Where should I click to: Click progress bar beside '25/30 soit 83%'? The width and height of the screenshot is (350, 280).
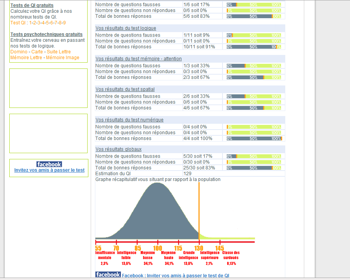coord(254,168)
